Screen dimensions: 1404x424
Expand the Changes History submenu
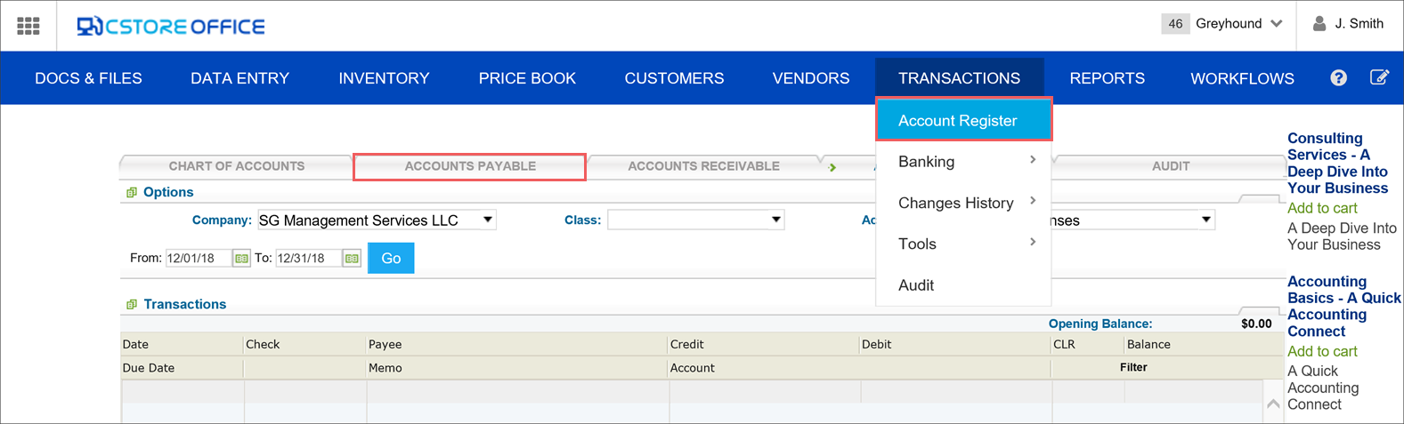pos(963,203)
